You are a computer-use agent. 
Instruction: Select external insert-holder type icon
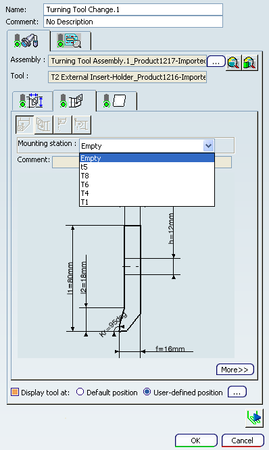25,124
